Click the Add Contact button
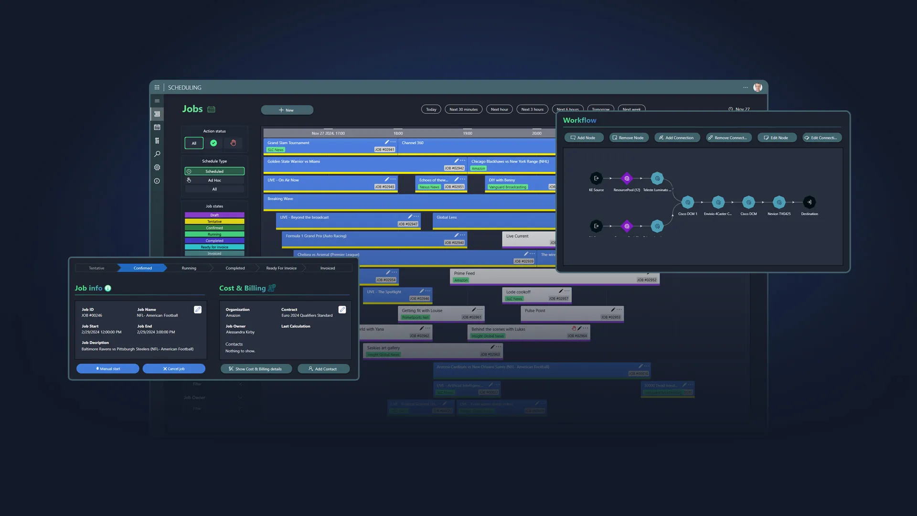The image size is (917, 516). [x=323, y=369]
